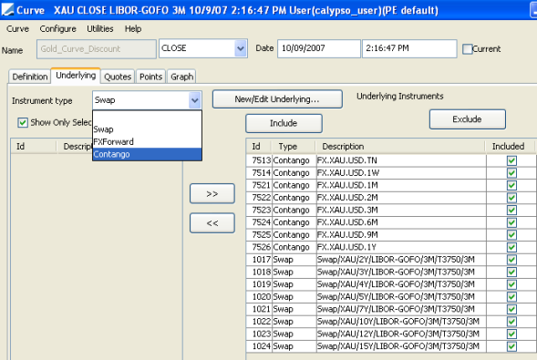Click the New/Edit Underlying button
Viewport: 537px width, 360px height.
click(x=277, y=99)
